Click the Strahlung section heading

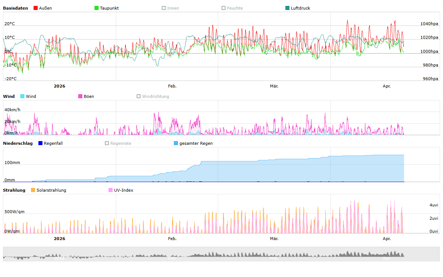click(x=14, y=190)
